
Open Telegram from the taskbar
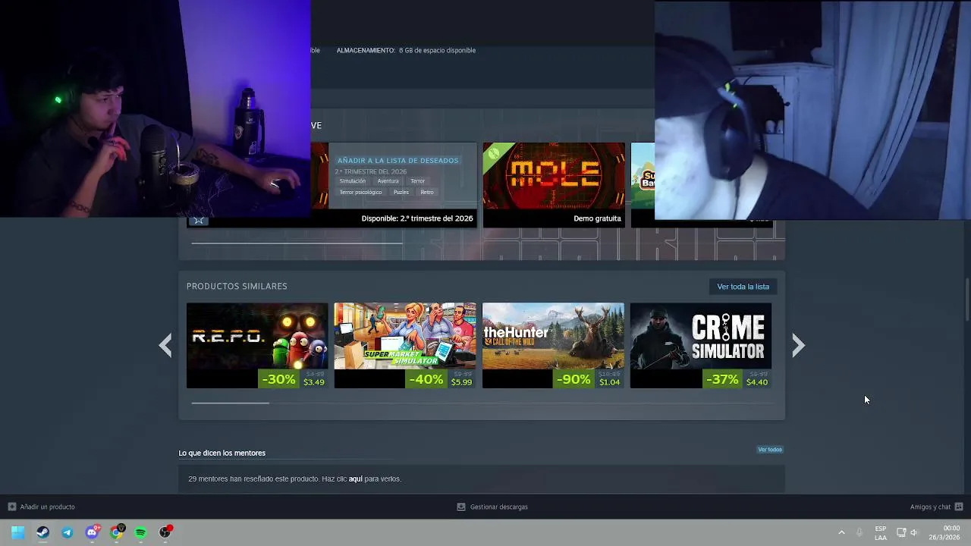[67, 532]
